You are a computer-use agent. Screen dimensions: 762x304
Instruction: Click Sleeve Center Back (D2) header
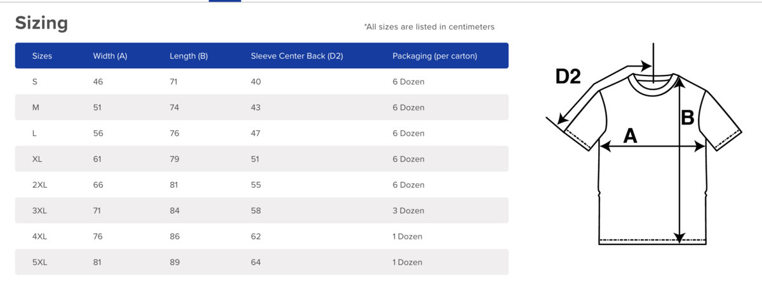pyautogui.click(x=297, y=56)
